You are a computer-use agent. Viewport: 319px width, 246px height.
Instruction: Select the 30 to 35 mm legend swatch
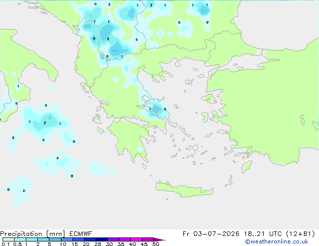[113, 239]
